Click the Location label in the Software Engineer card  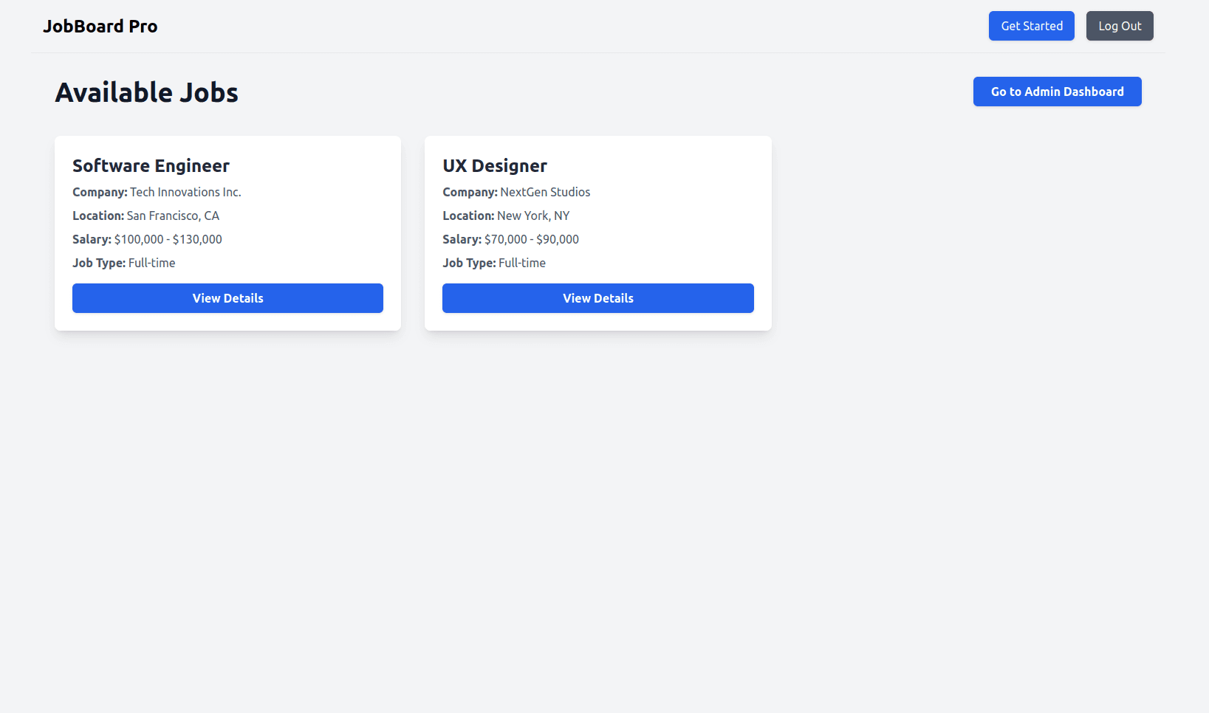[98, 216]
